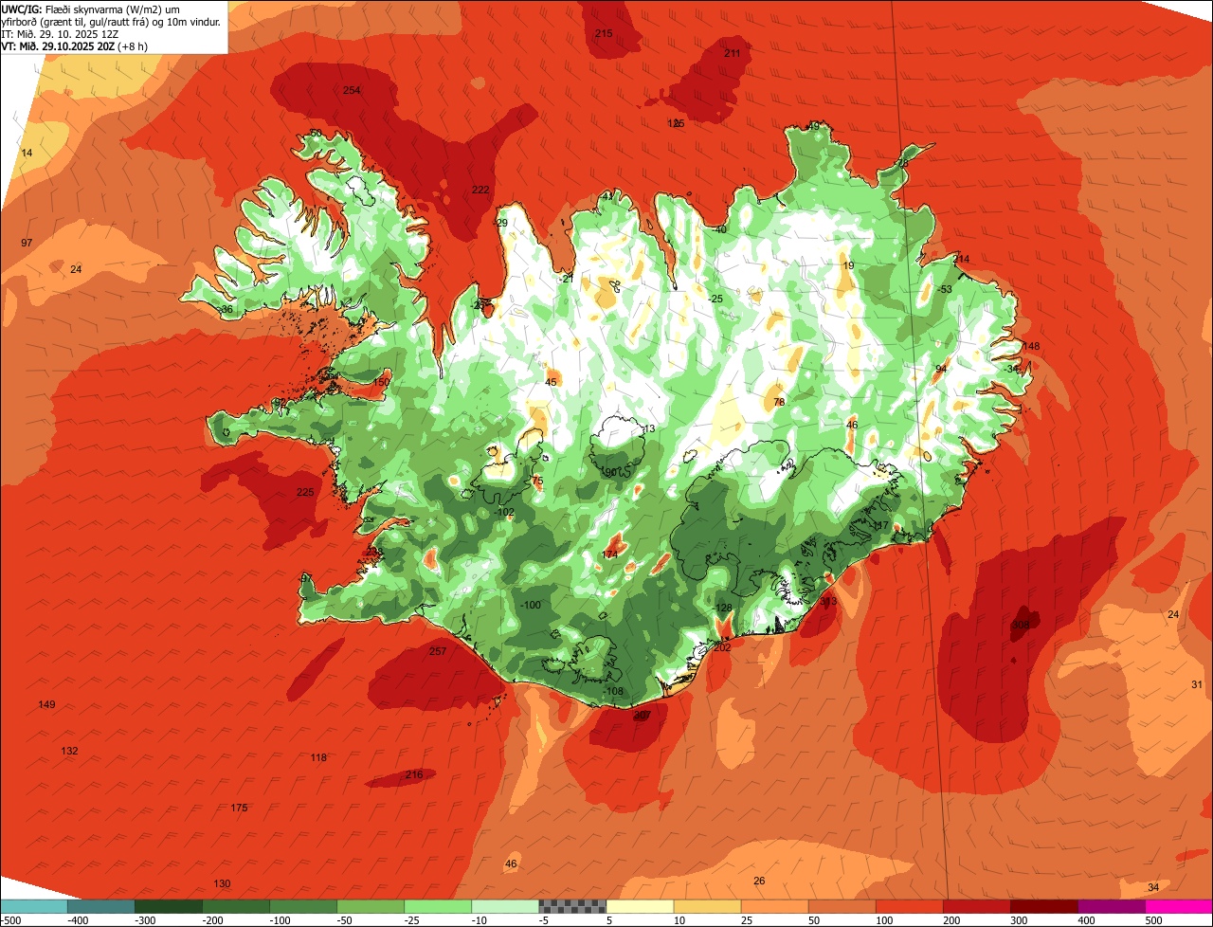Click the light teal -500 to -400 legend swatch
Viewport: 1213px width, 927px height.
(x=33, y=906)
